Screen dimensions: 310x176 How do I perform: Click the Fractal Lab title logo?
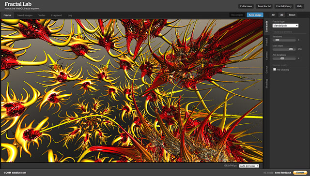[x=18, y=4]
